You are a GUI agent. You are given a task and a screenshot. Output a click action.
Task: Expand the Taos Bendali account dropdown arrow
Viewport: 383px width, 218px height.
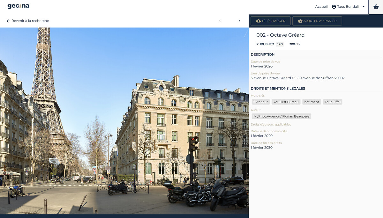[x=364, y=7]
